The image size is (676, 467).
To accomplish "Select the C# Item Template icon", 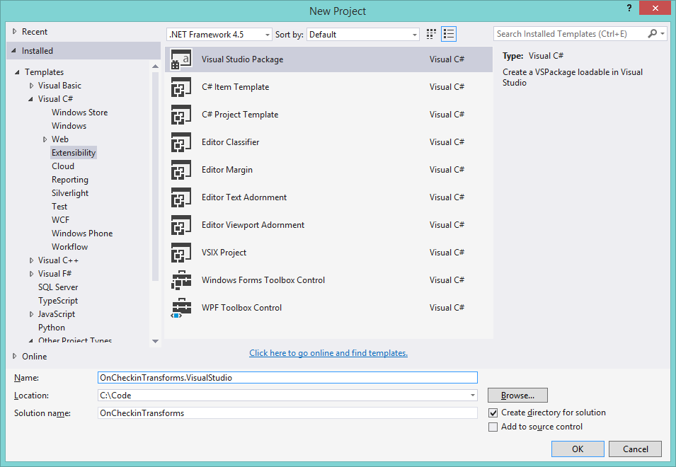I will tap(182, 86).
